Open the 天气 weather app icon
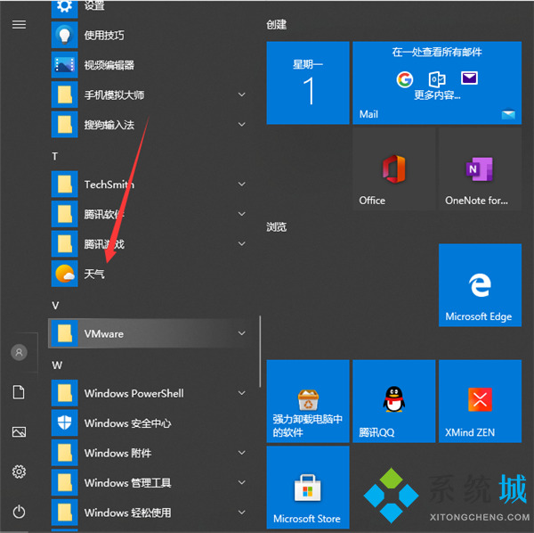This screenshot has height=533, width=534. (x=65, y=274)
